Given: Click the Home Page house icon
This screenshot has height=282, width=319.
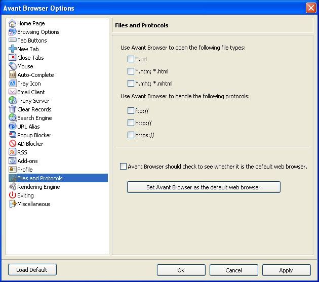Looking at the screenshot, I should click(12, 23).
